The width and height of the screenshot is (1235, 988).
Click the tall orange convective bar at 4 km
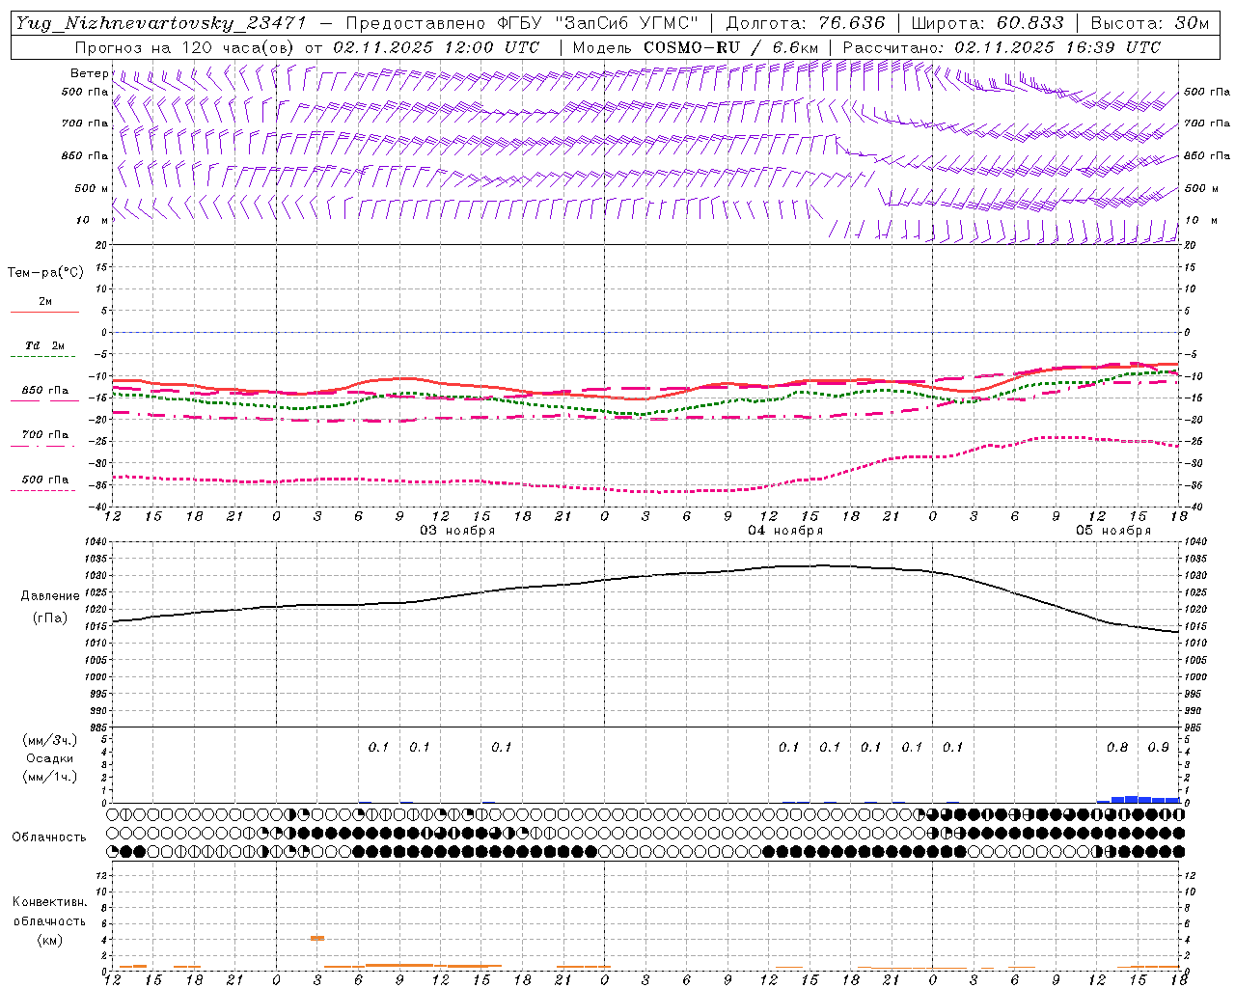317,938
